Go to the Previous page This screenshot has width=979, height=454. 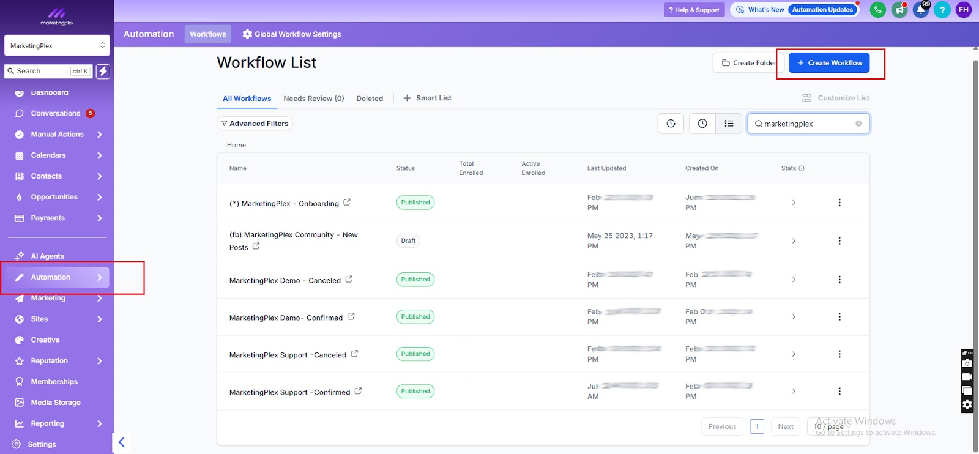[722, 426]
